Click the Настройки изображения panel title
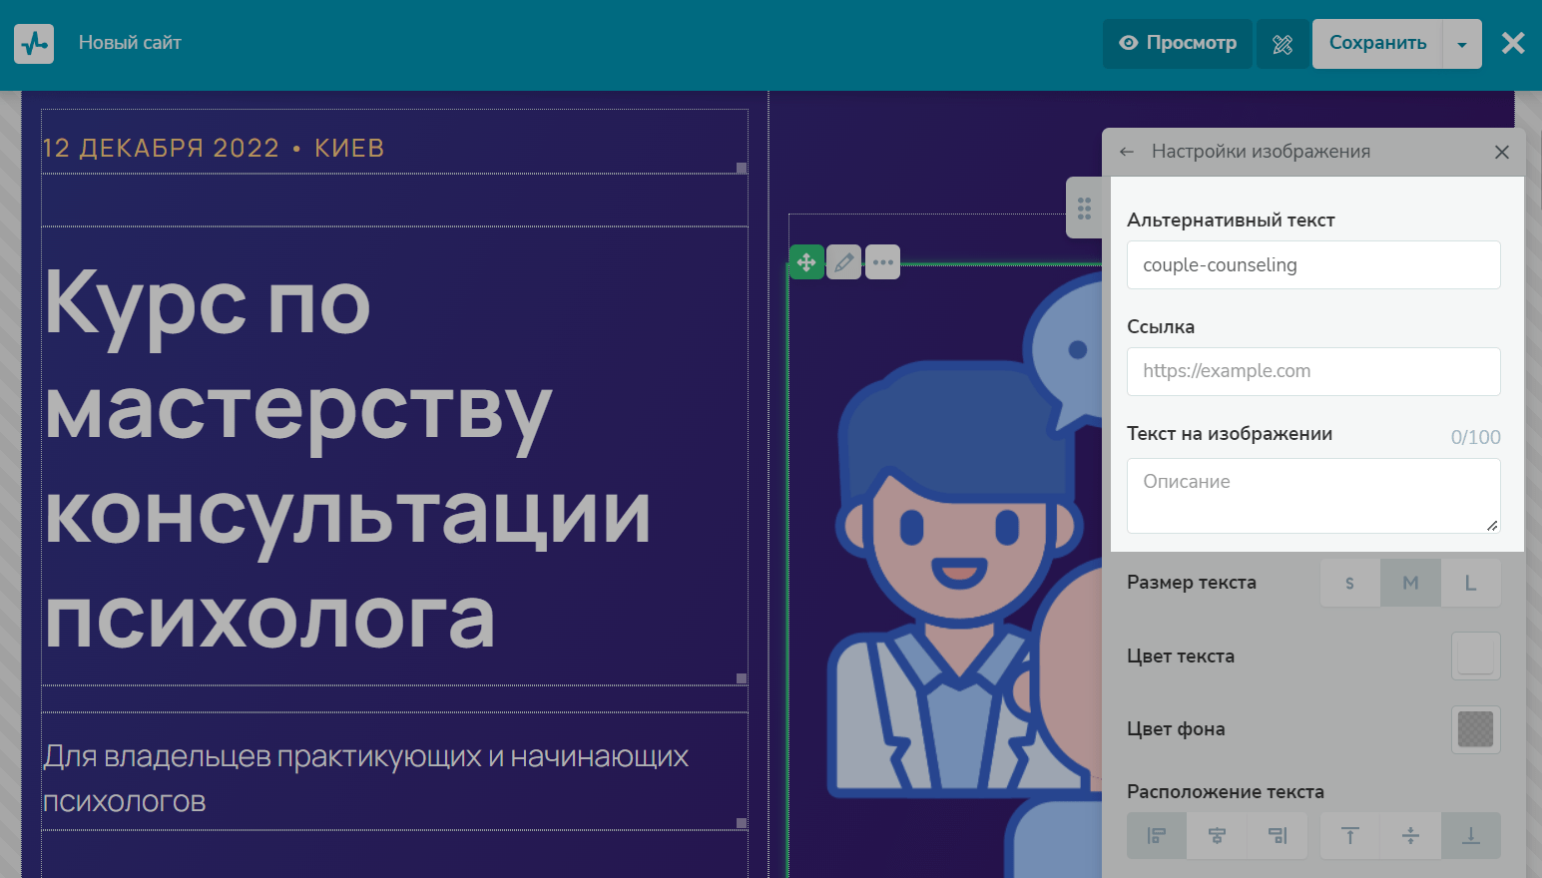1542x878 pixels. [1261, 152]
